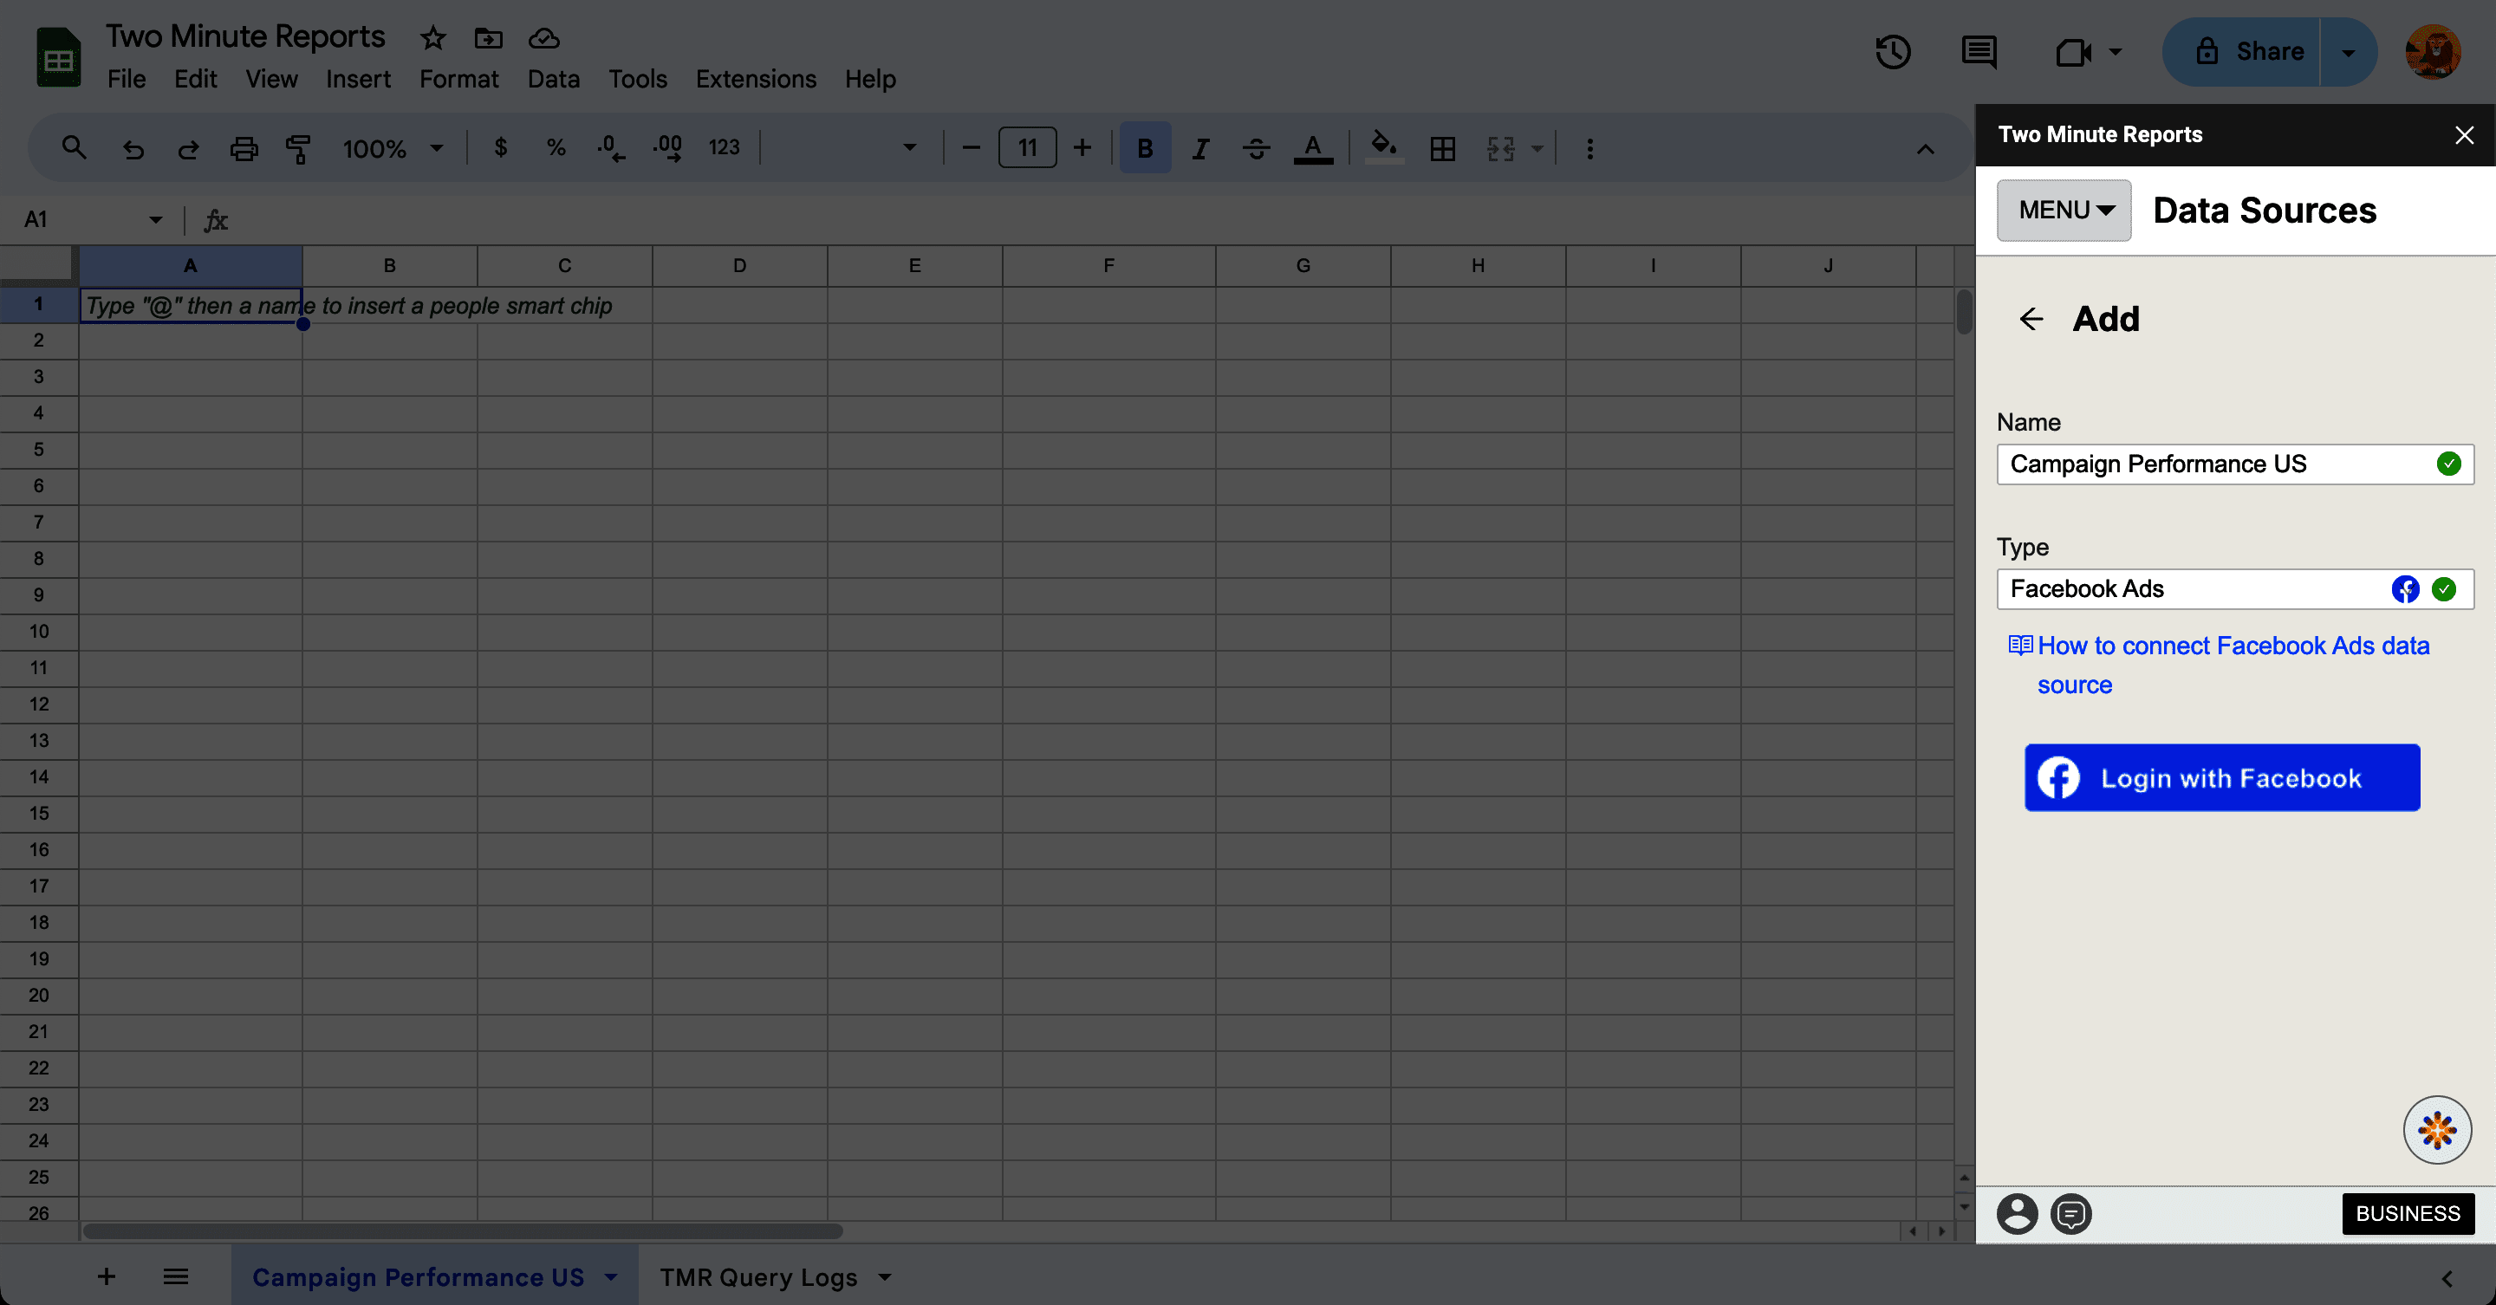
Task: Open the account profile icon in sidebar footer
Action: [2018, 1213]
